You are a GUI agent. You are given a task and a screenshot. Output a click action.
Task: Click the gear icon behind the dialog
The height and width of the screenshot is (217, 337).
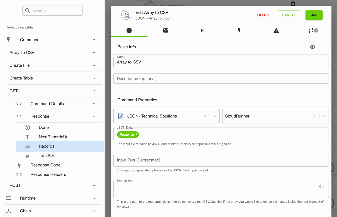tap(293, 4)
